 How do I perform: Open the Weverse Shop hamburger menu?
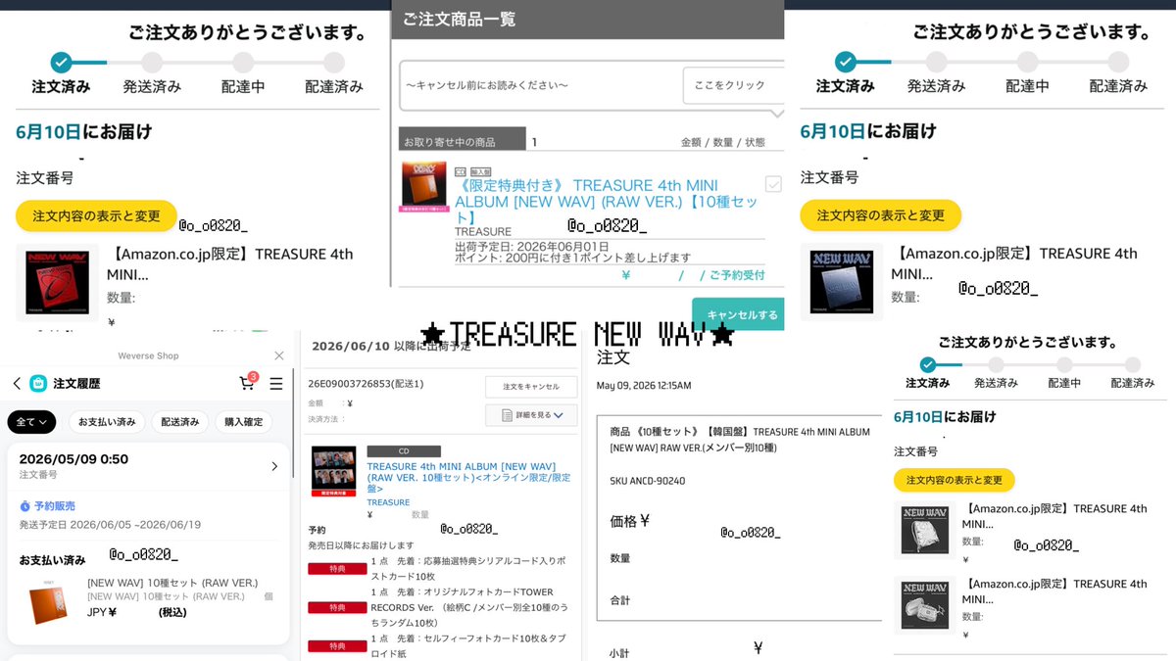276,384
